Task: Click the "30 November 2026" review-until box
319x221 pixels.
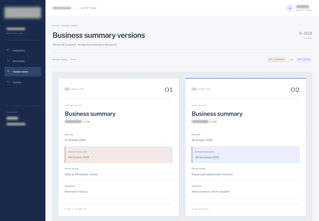Action: coord(246,155)
